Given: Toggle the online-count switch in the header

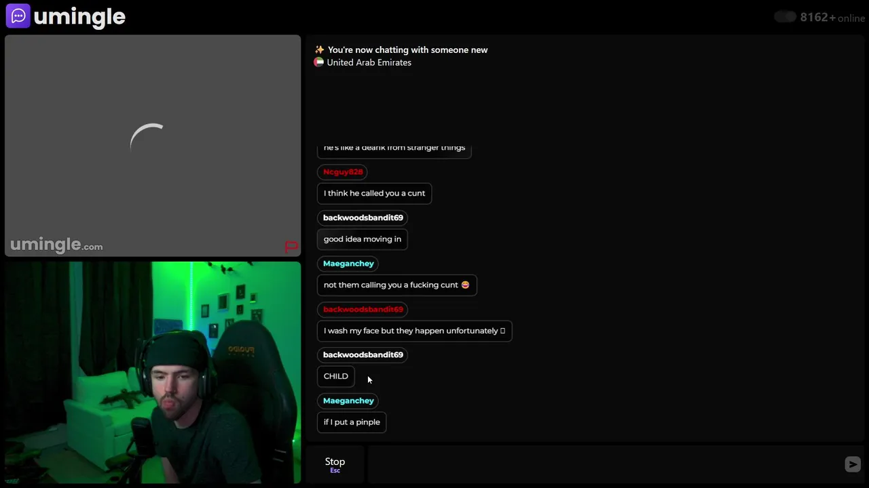Looking at the screenshot, I should pyautogui.click(x=785, y=17).
